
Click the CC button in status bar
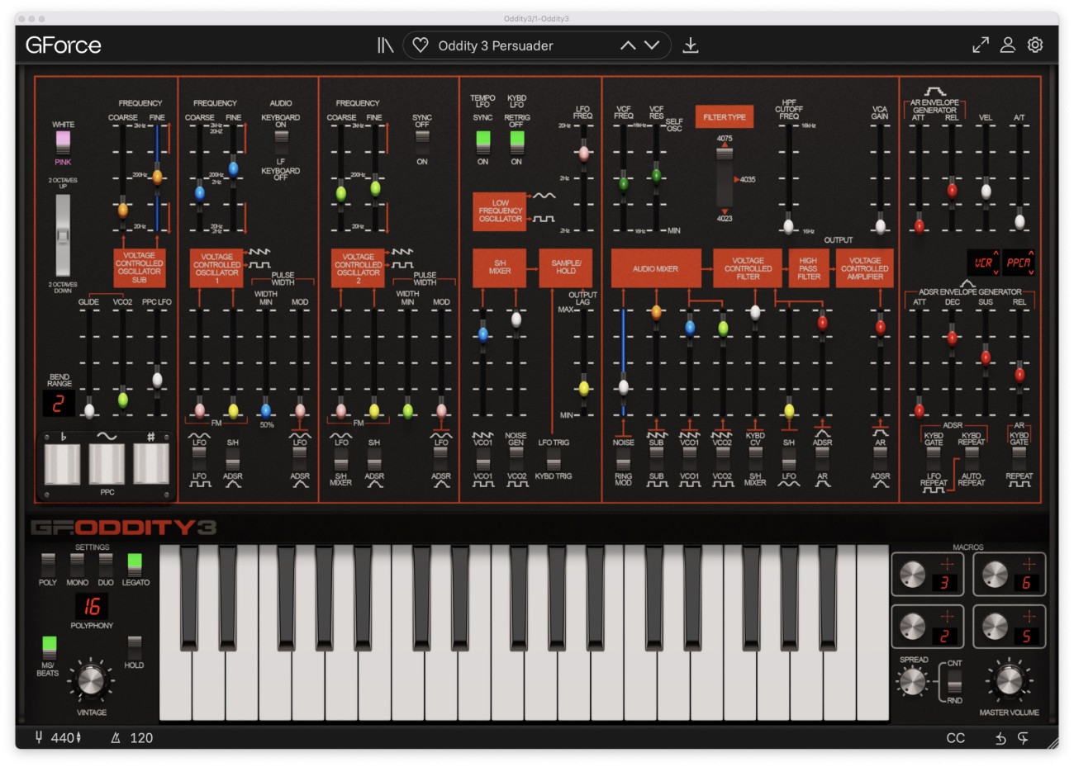955,738
